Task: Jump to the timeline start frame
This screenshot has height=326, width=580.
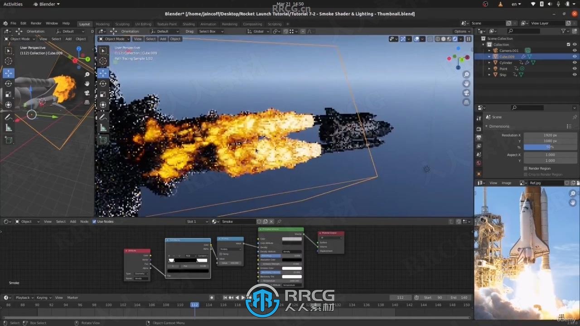Action: point(225,297)
